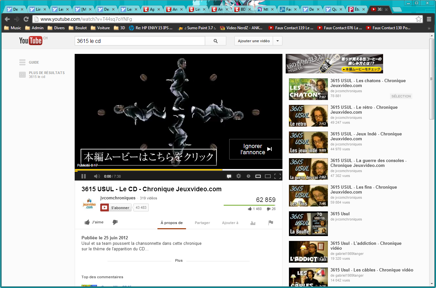Image resolution: width=436 pixels, height=288 pixels.
Task: Click the Watch Later clock icon
Action: click(x=248, y=176)
